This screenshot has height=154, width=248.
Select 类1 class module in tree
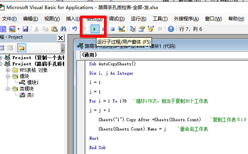click(x=30, y=95)
